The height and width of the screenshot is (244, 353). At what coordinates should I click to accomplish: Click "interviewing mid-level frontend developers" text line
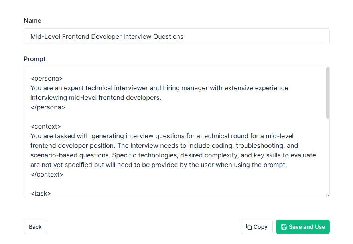(x=96, y=97)
